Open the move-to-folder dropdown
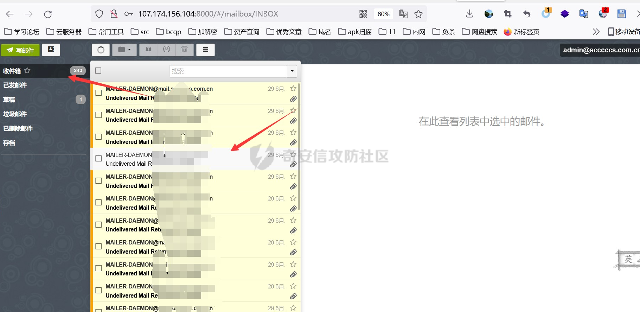640x312 pixels. click(x=124, y=50)
